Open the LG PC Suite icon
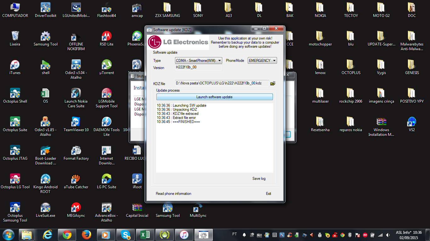Image resolution: width=430 pixels, height=241 pixels. [x=107, y=181]
